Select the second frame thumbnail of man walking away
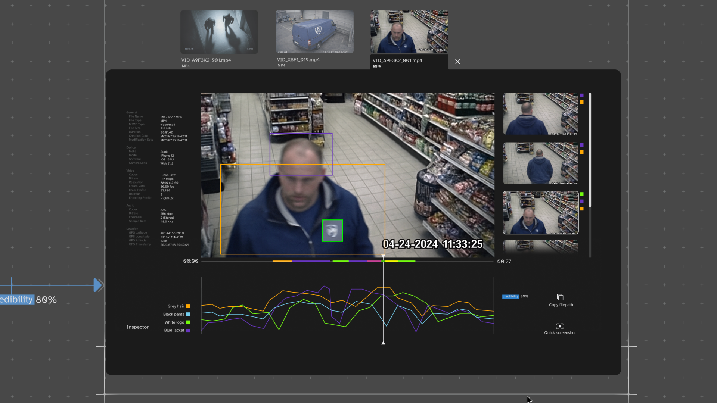This screenshot has height=403, width=717. [x=540, y=163]
